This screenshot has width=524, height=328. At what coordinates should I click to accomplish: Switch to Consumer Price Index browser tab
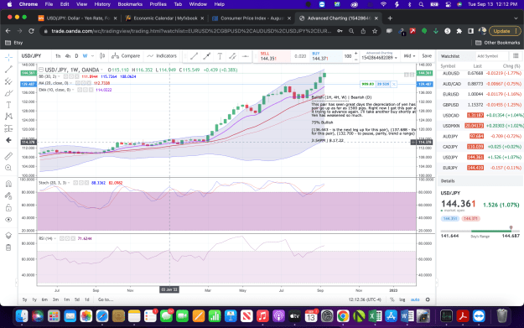(252, 18)
